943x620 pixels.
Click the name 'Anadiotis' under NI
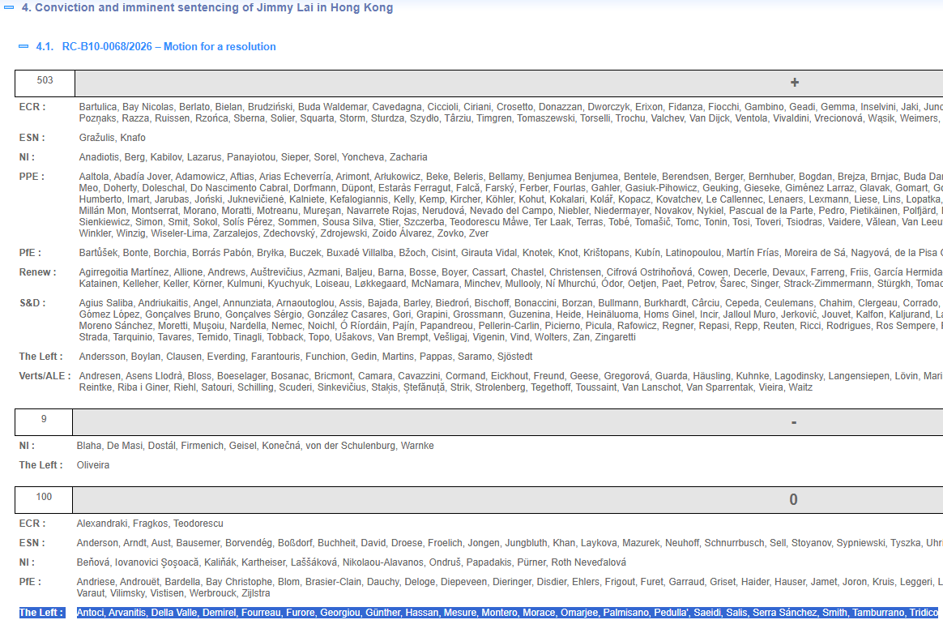(99, 157)
